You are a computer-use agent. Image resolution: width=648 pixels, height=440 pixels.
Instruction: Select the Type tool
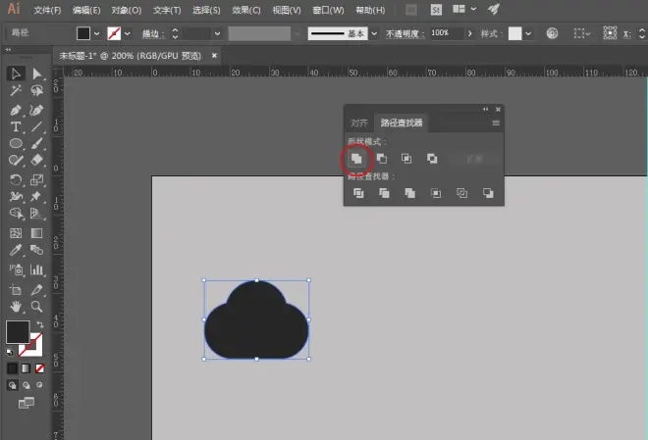(16, 126)
